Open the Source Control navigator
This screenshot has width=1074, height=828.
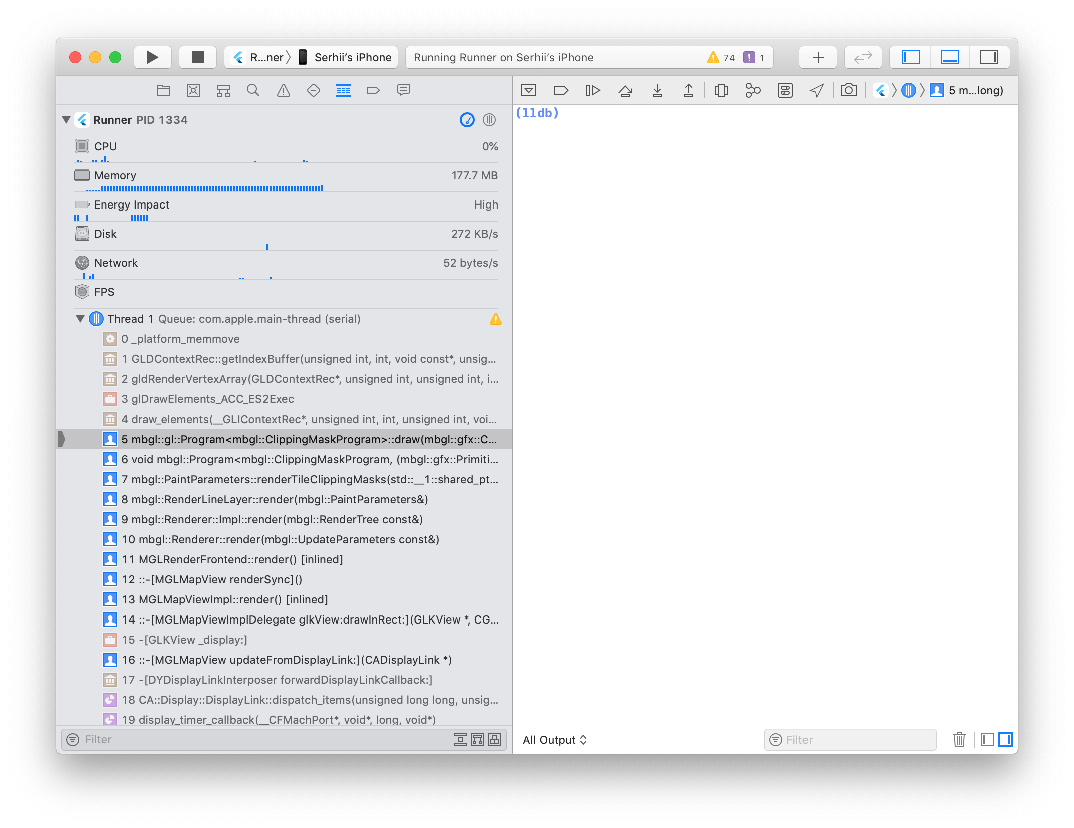[193, 90]
